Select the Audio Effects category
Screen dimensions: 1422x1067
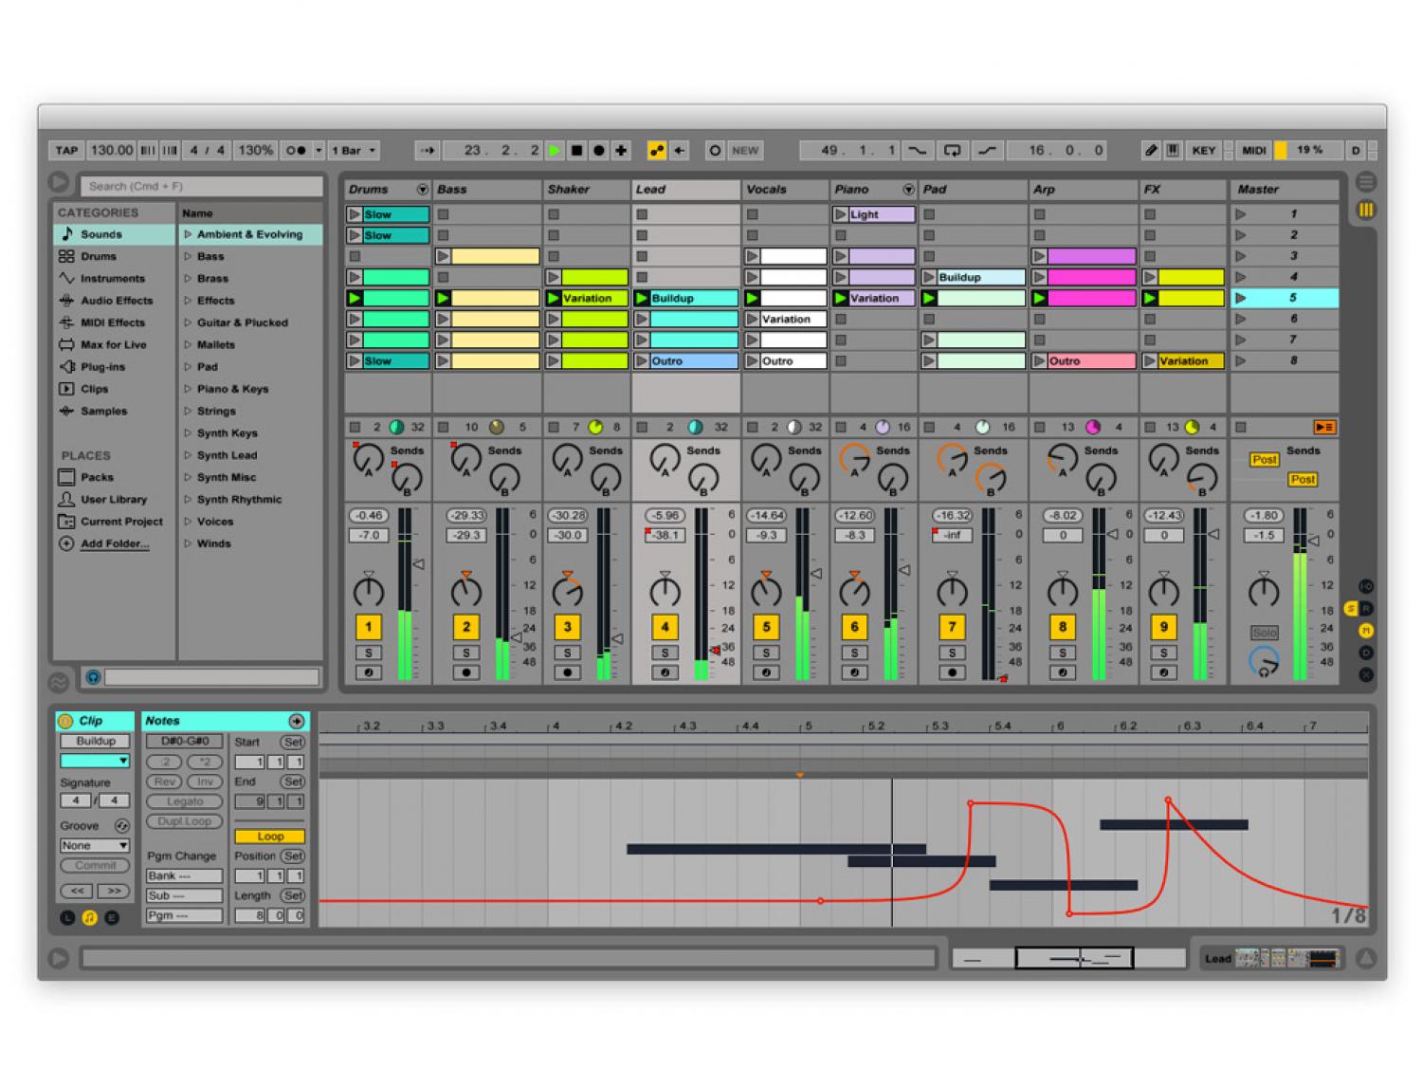coord(116,301)
